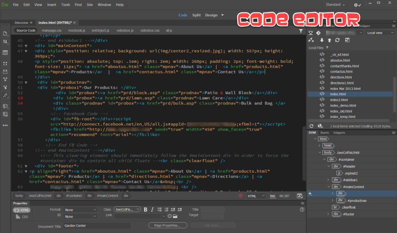Click the Define Servers icon in Files panel

(x=311, y=33)
